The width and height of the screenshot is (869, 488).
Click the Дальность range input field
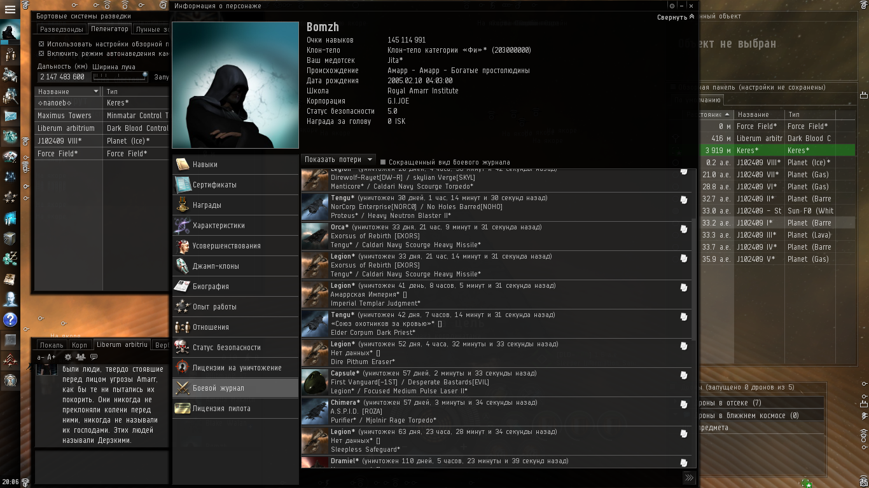(x=62, y=77)
